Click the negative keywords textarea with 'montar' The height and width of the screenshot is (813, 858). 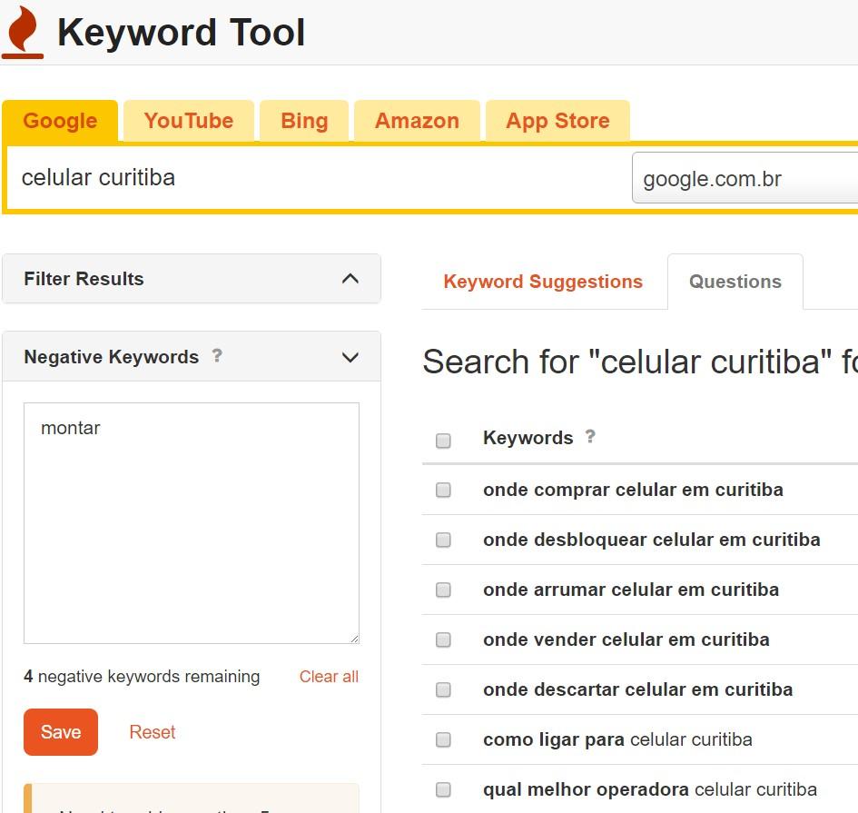tap(192, 523)
